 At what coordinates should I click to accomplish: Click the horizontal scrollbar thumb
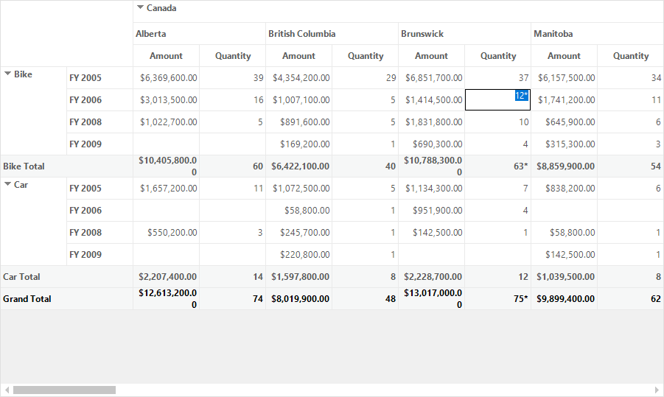pyautogui.click(x=64, y=390)
